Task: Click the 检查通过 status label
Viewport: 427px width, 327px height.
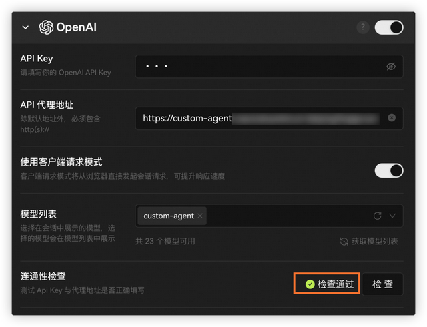Action: coord(336,284)
